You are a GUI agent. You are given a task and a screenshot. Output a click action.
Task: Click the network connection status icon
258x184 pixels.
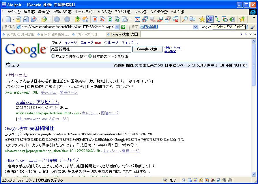(x=164, y=180)
